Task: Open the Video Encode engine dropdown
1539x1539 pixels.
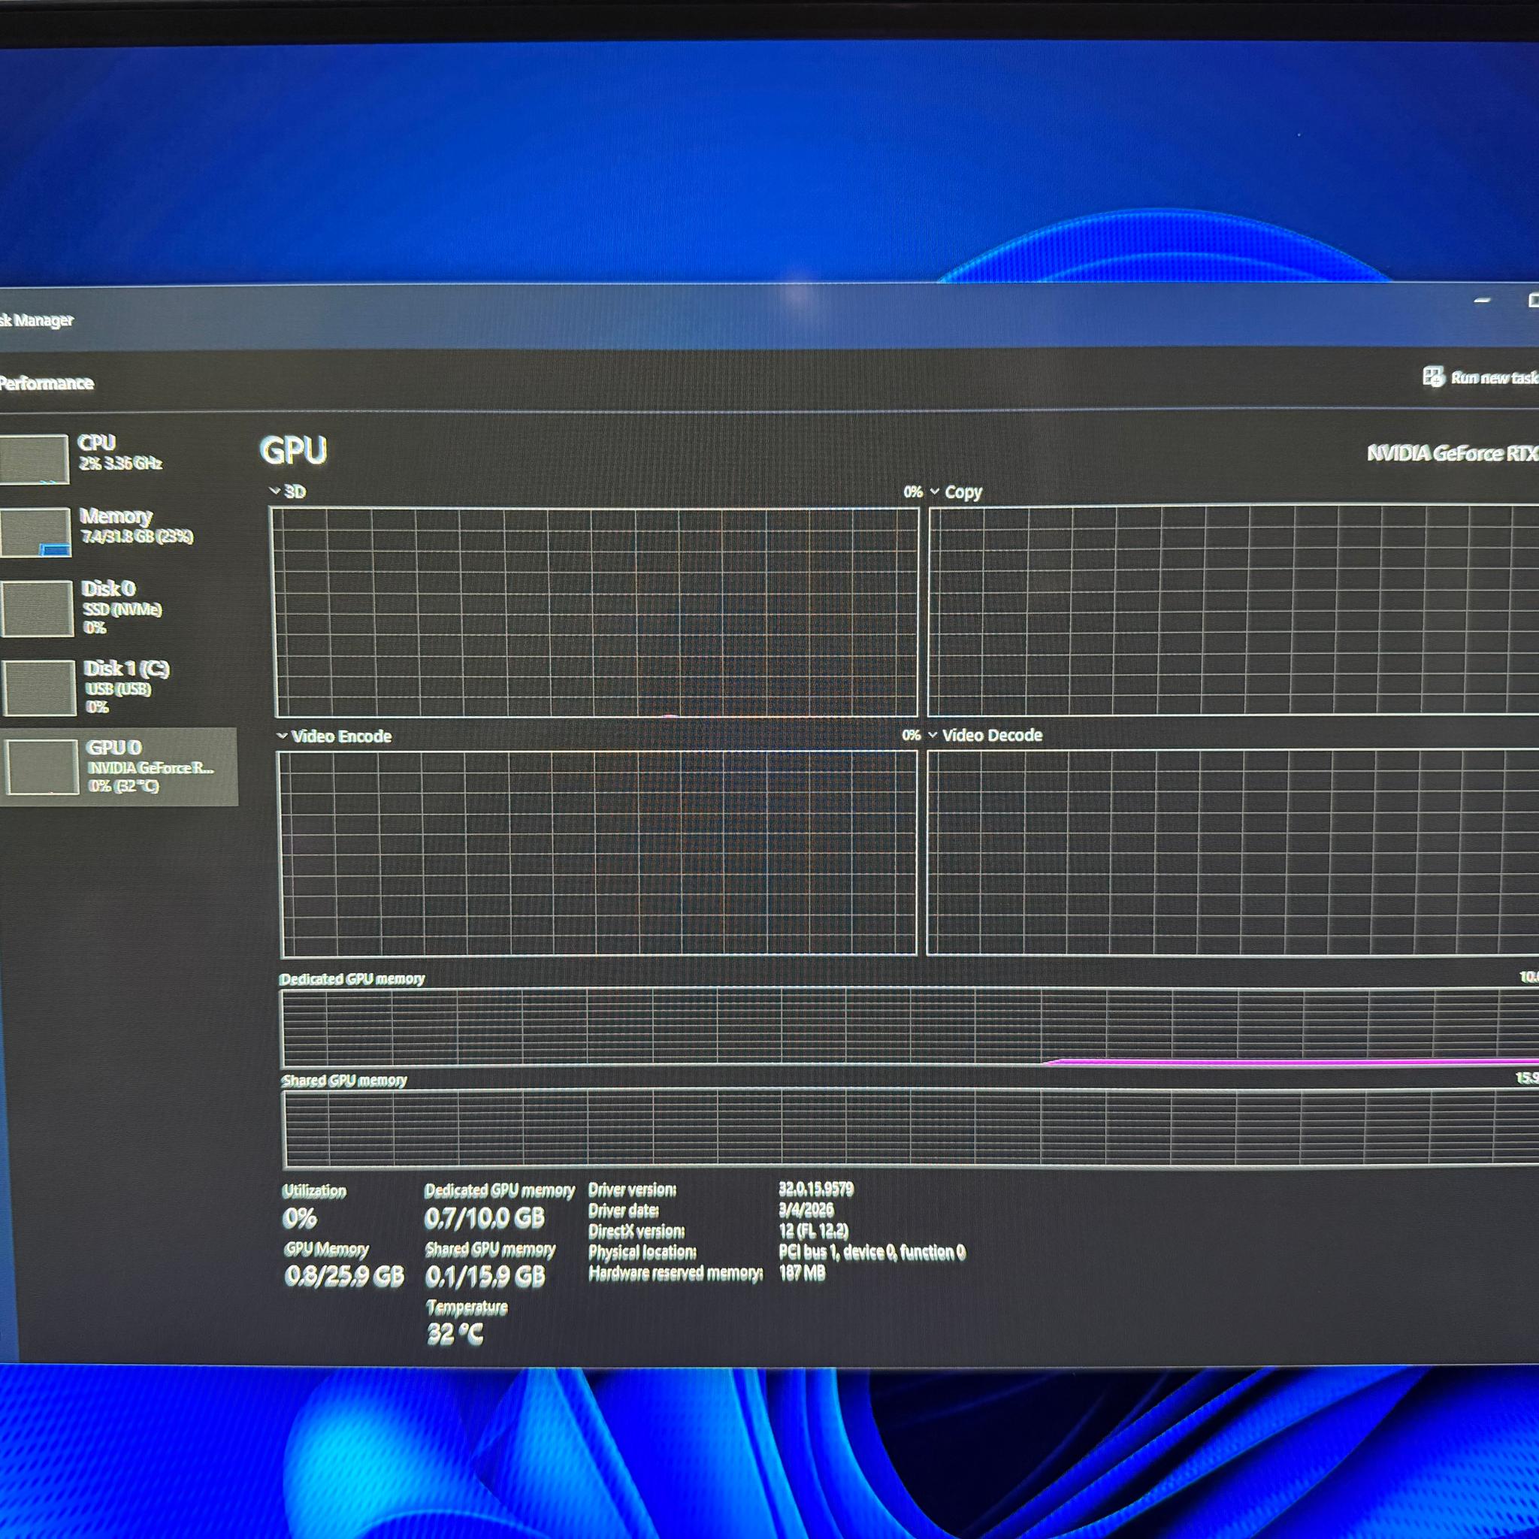Action: (281, 736)
